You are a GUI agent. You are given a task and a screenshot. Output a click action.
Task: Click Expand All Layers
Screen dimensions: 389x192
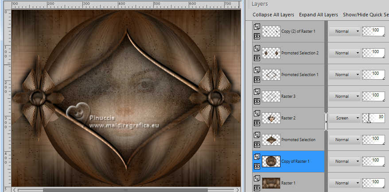(318, 15)
